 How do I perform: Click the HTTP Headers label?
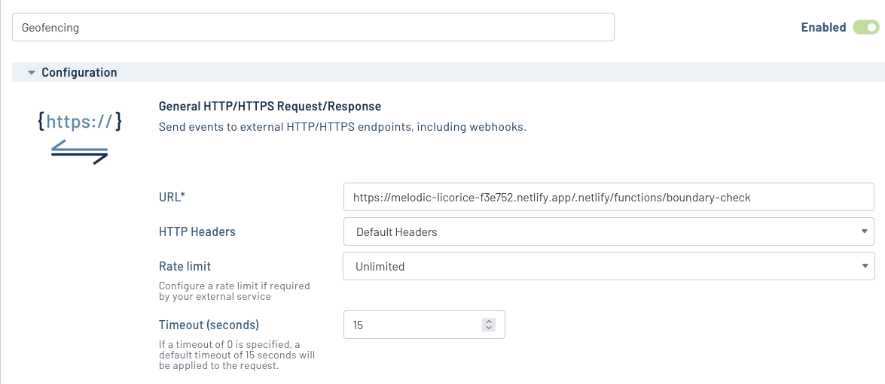tap(197, 232)
